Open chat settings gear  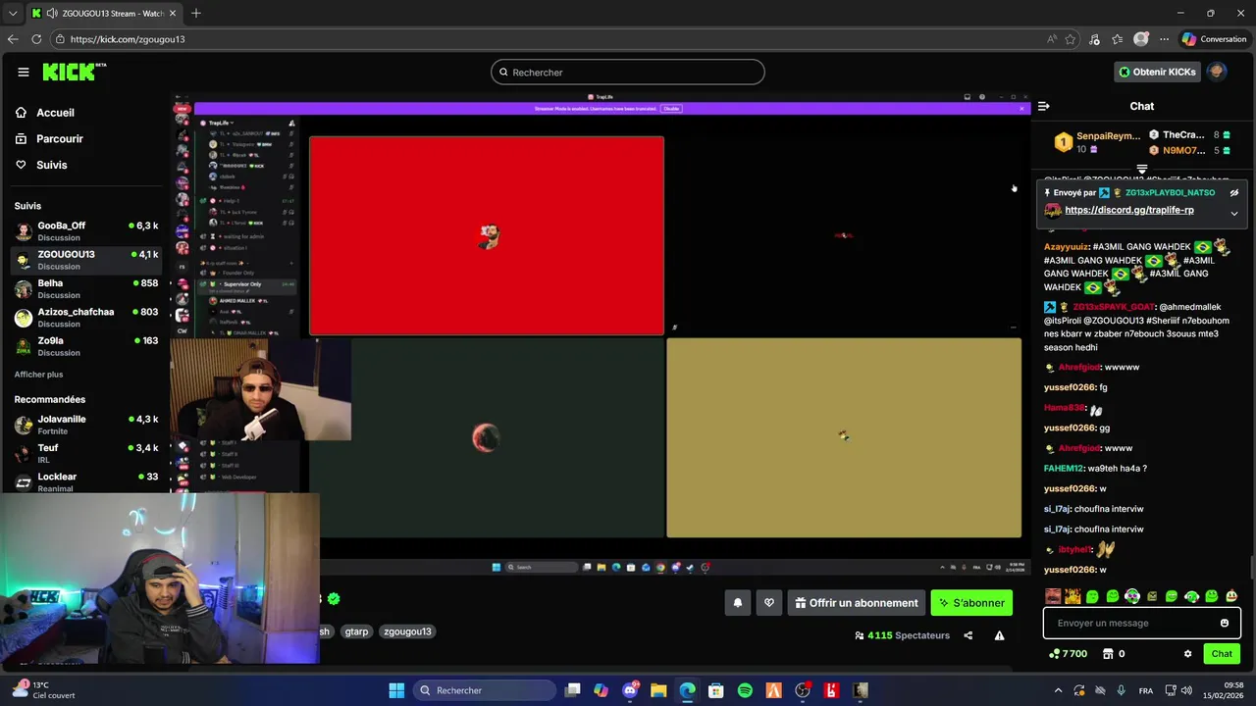click(x=1187, y=654)
